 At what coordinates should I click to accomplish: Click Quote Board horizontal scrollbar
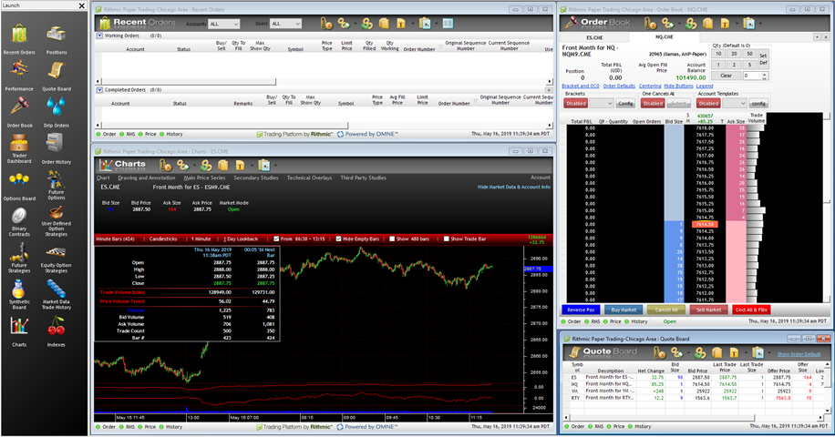click(694, 417)
